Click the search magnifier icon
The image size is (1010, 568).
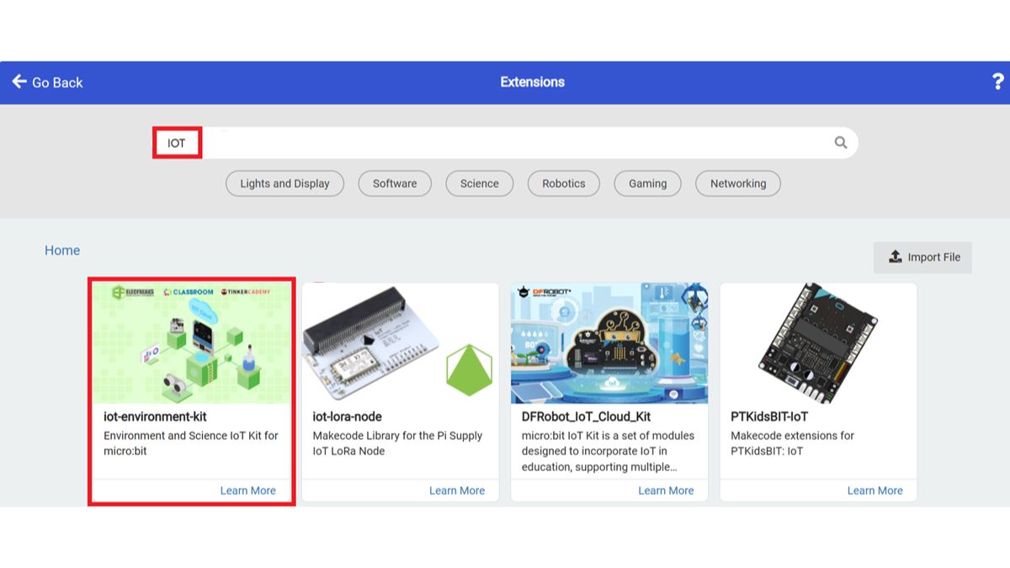tap(841, 143)
